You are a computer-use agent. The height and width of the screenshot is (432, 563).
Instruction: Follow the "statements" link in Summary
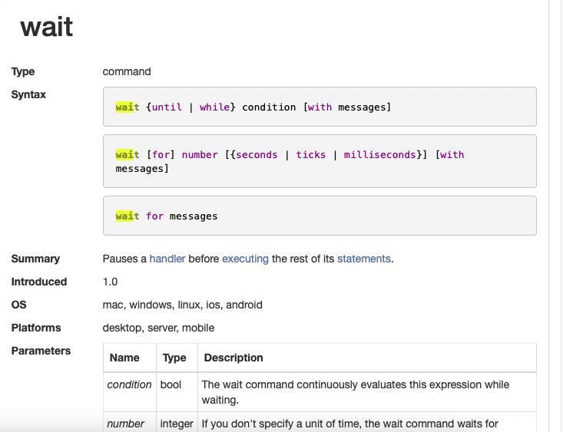363,259
